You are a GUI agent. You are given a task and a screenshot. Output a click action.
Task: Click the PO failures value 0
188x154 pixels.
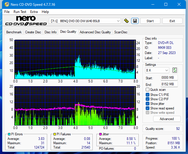(x=135, y=149)
